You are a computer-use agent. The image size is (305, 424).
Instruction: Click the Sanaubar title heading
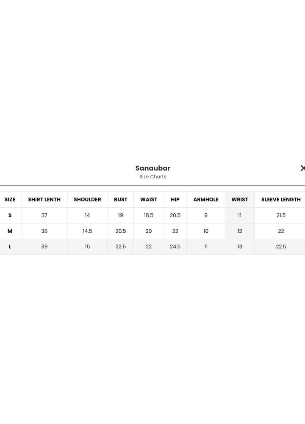click(x=153, y=168)
